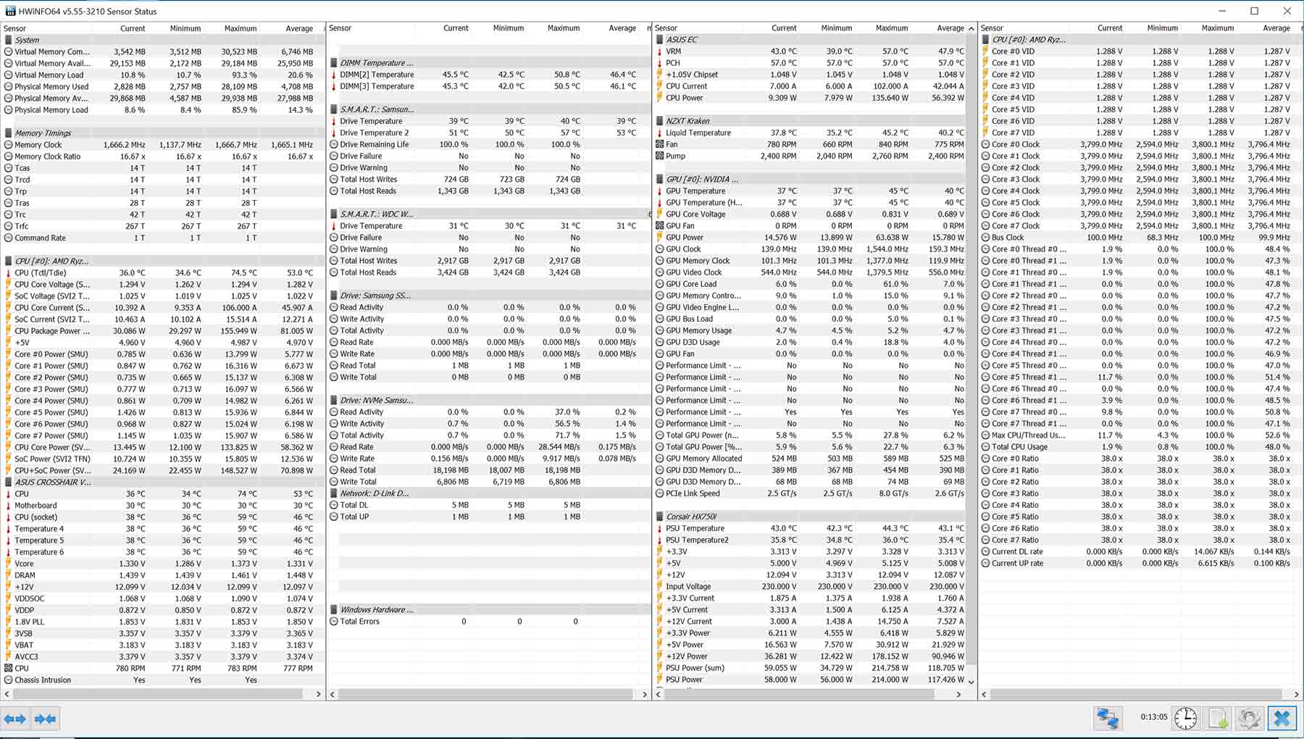The image size is (1304, 739).
Task: Click the ASUS CROSSHAIR group icon
Action: tap(9, 482)
